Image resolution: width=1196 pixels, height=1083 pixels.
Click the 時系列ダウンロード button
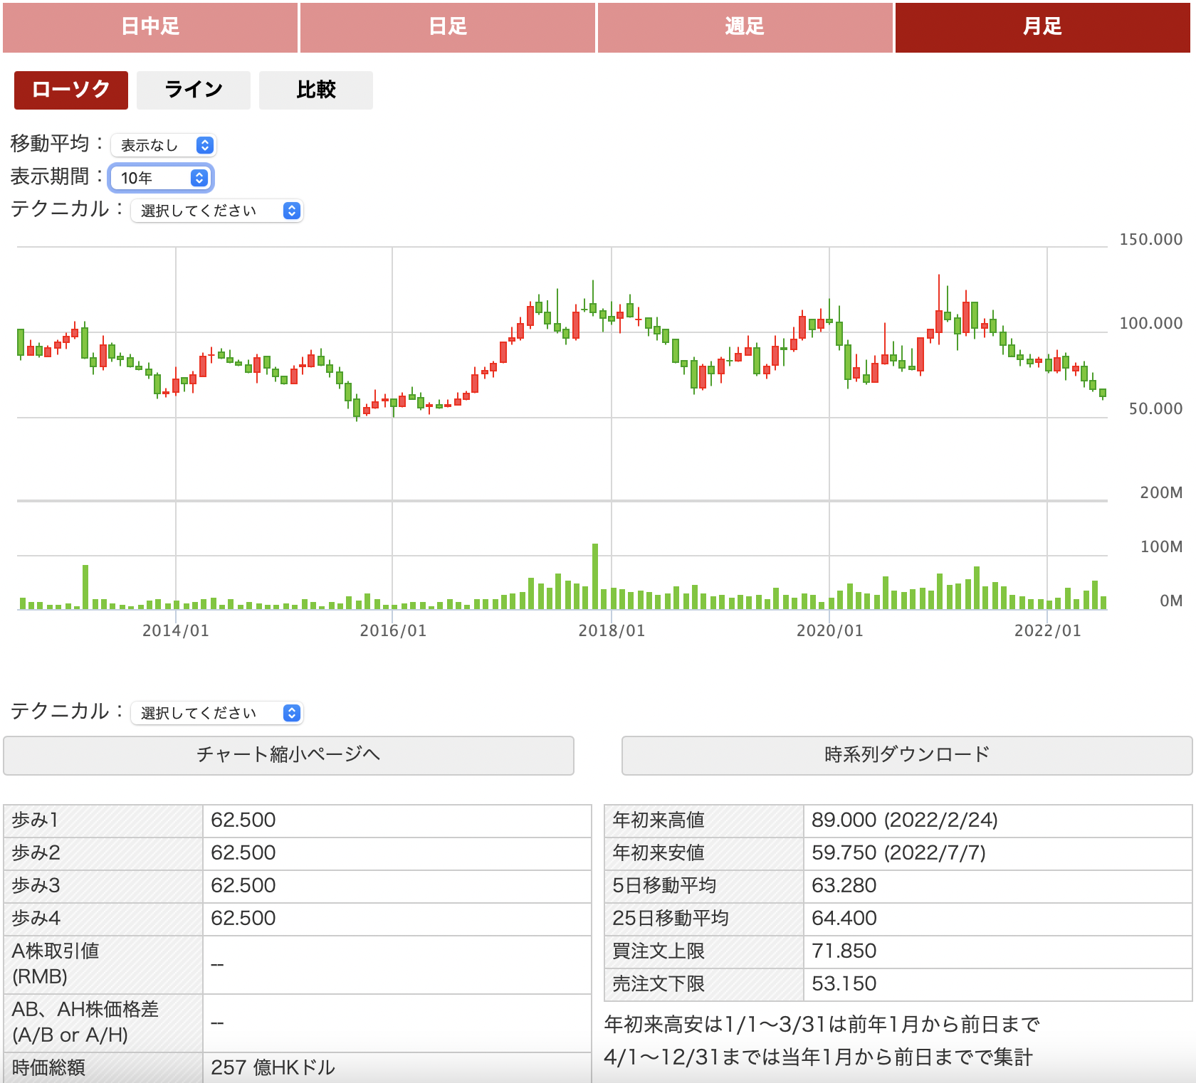[x=907, y=755]
